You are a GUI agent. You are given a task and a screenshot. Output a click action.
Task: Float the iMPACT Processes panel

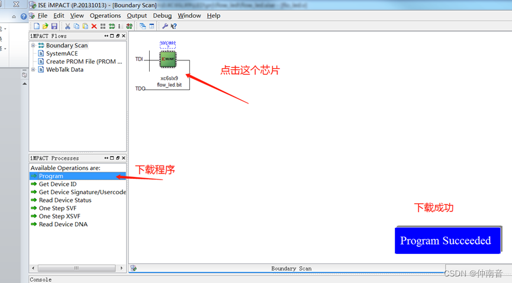pos(118,158)
